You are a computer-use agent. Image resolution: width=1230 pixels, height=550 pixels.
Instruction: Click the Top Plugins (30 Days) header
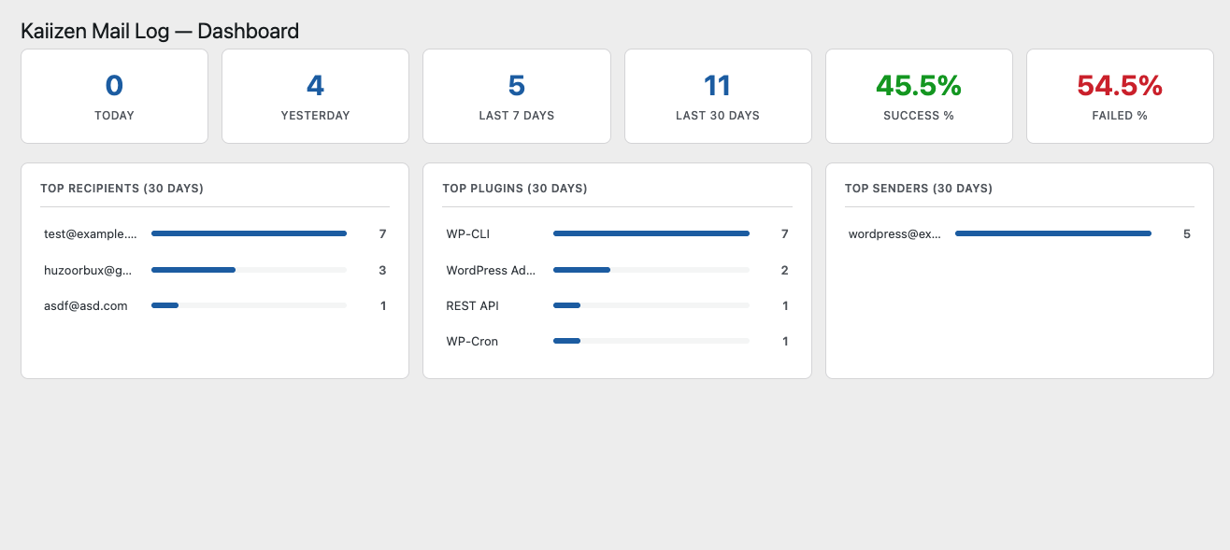click(515, 189)
